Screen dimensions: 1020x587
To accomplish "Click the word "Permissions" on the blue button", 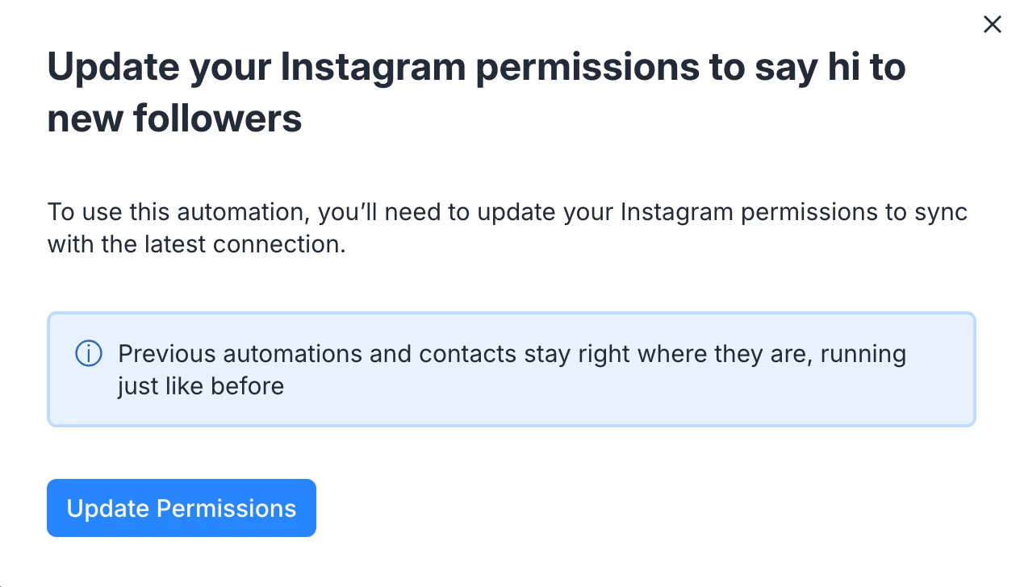I will (226, 509).
